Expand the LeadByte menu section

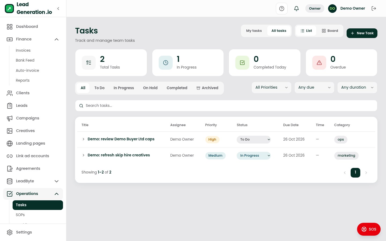[x=57, y=181]
